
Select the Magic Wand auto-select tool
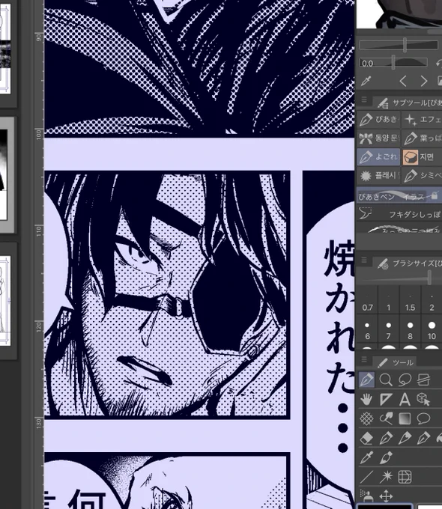click(386, 477)
